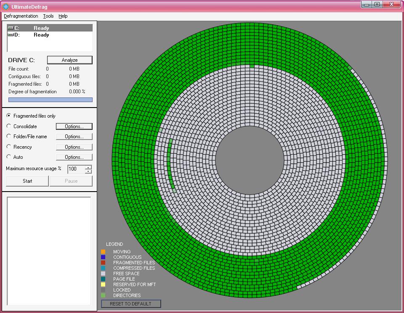Close the UltimateDefrag window

click(392, 4)
